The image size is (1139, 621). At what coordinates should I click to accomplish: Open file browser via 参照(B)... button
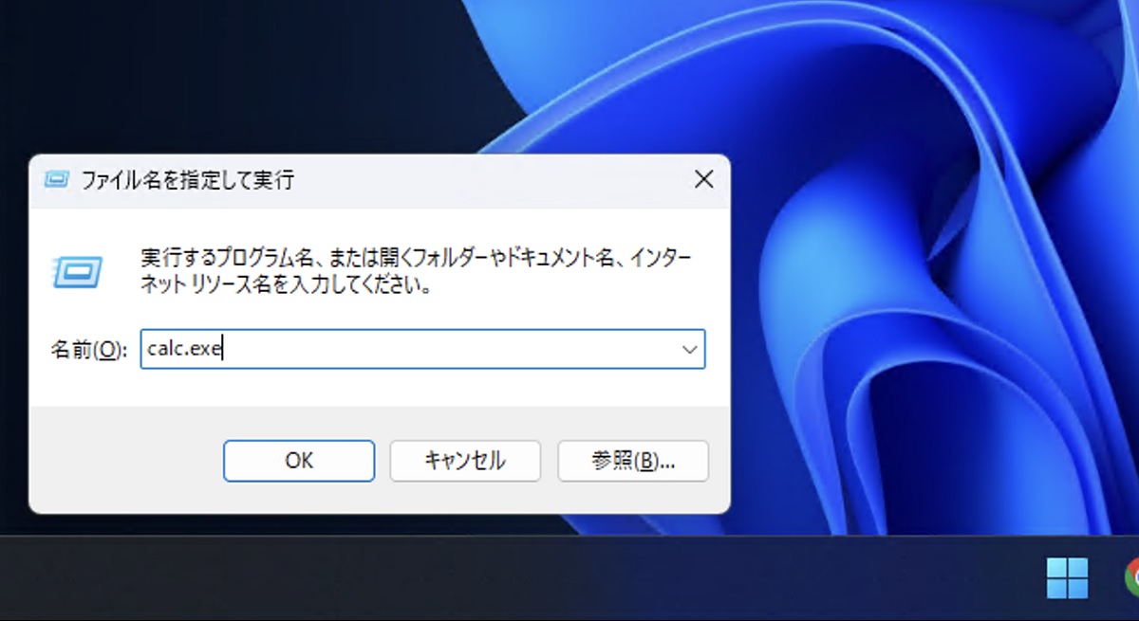coord(632,461)
